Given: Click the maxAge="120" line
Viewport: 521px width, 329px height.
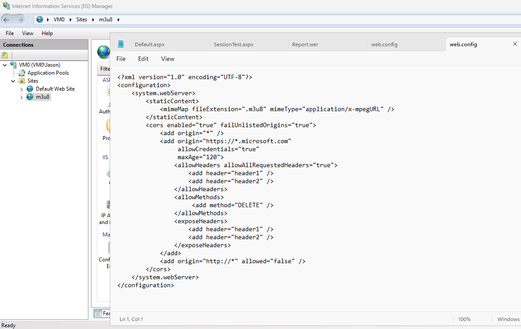Looking at the screenshot, I should point(201,157).
